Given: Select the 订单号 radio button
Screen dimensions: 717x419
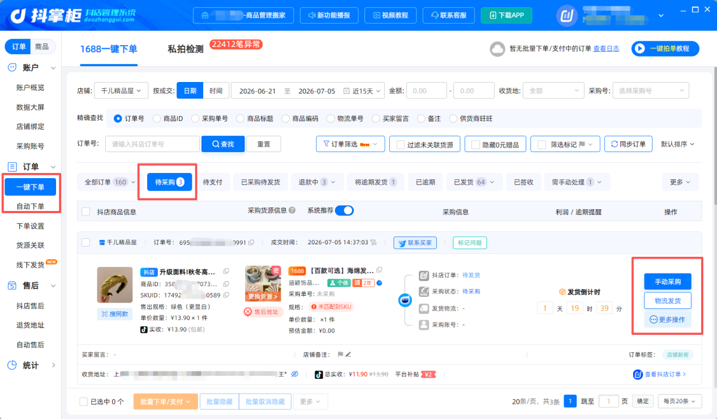Looking at the screenshot, I should (x=118, y=119).
